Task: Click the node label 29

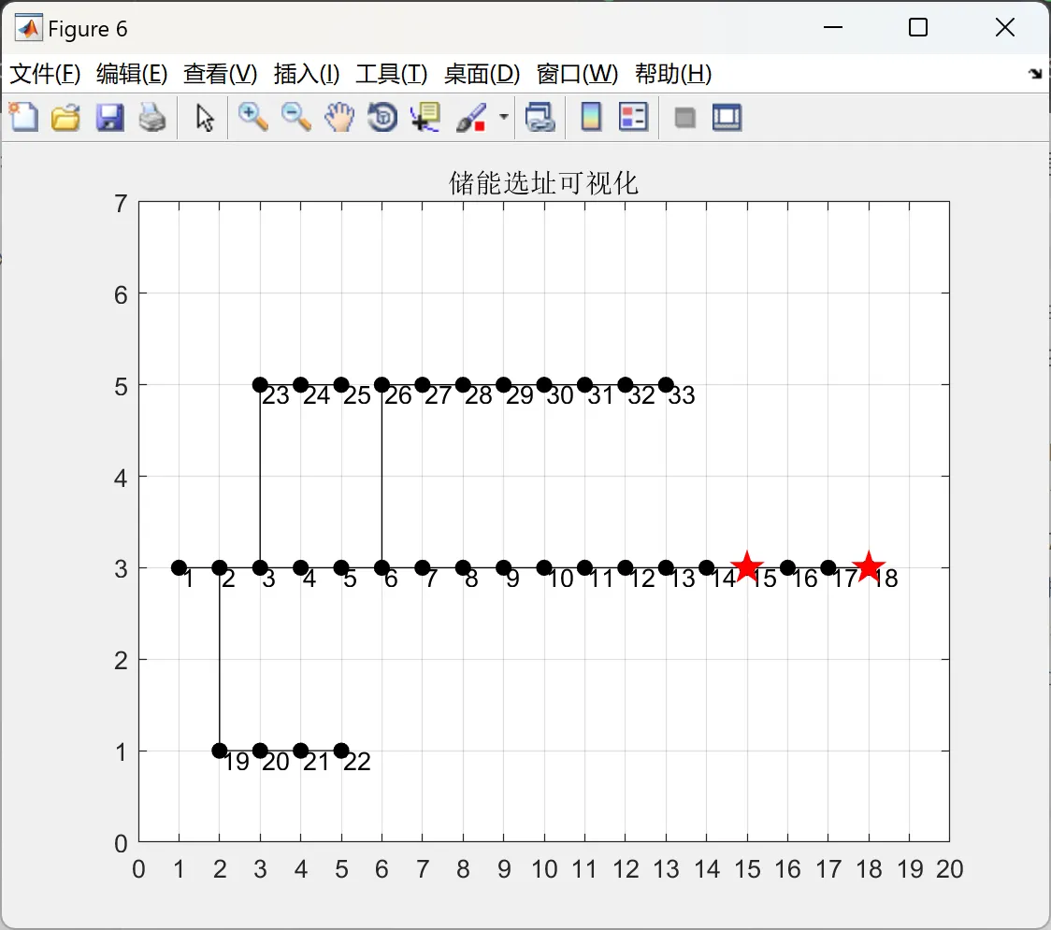Action: pos(520,395)
